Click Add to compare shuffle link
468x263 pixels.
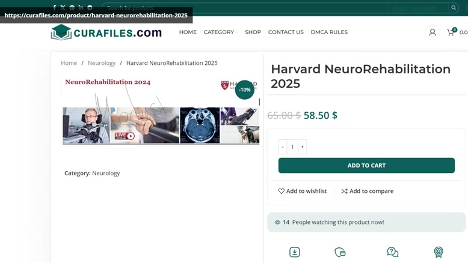[368, 191]
